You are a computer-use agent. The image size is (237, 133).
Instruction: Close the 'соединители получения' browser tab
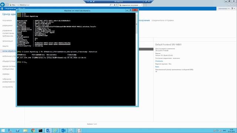click(141, 5)
